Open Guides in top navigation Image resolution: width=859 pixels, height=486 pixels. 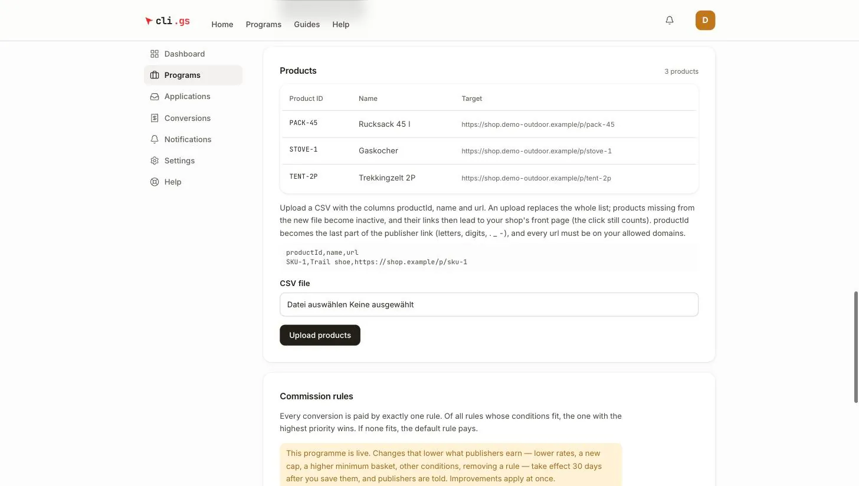[307, 24]
